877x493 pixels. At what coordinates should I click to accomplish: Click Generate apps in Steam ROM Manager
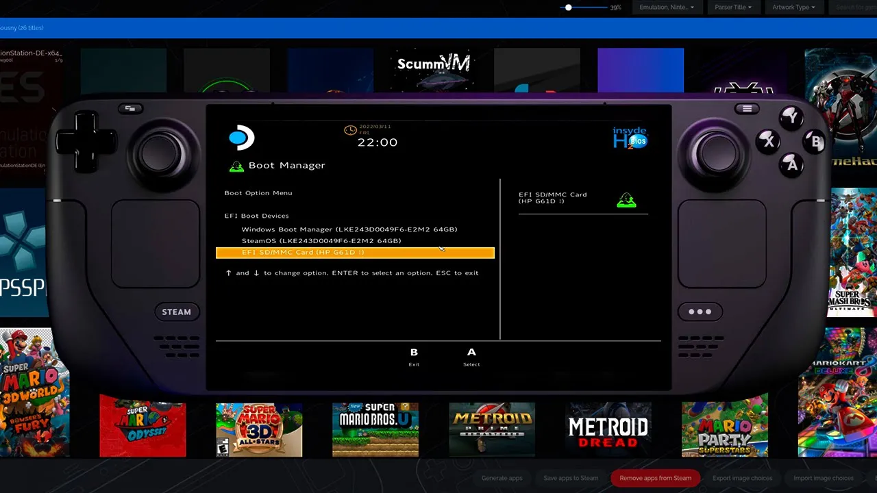[x=502, y=478]
